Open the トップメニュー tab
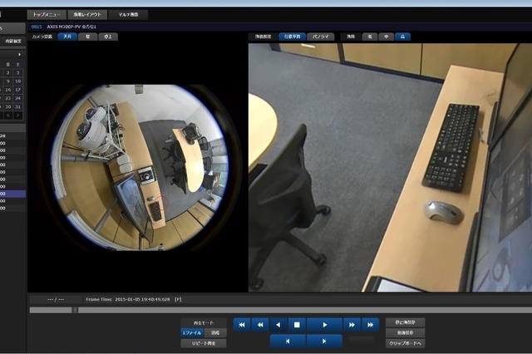This screenshot has width=532, height=354. click(x=46, y=15)
